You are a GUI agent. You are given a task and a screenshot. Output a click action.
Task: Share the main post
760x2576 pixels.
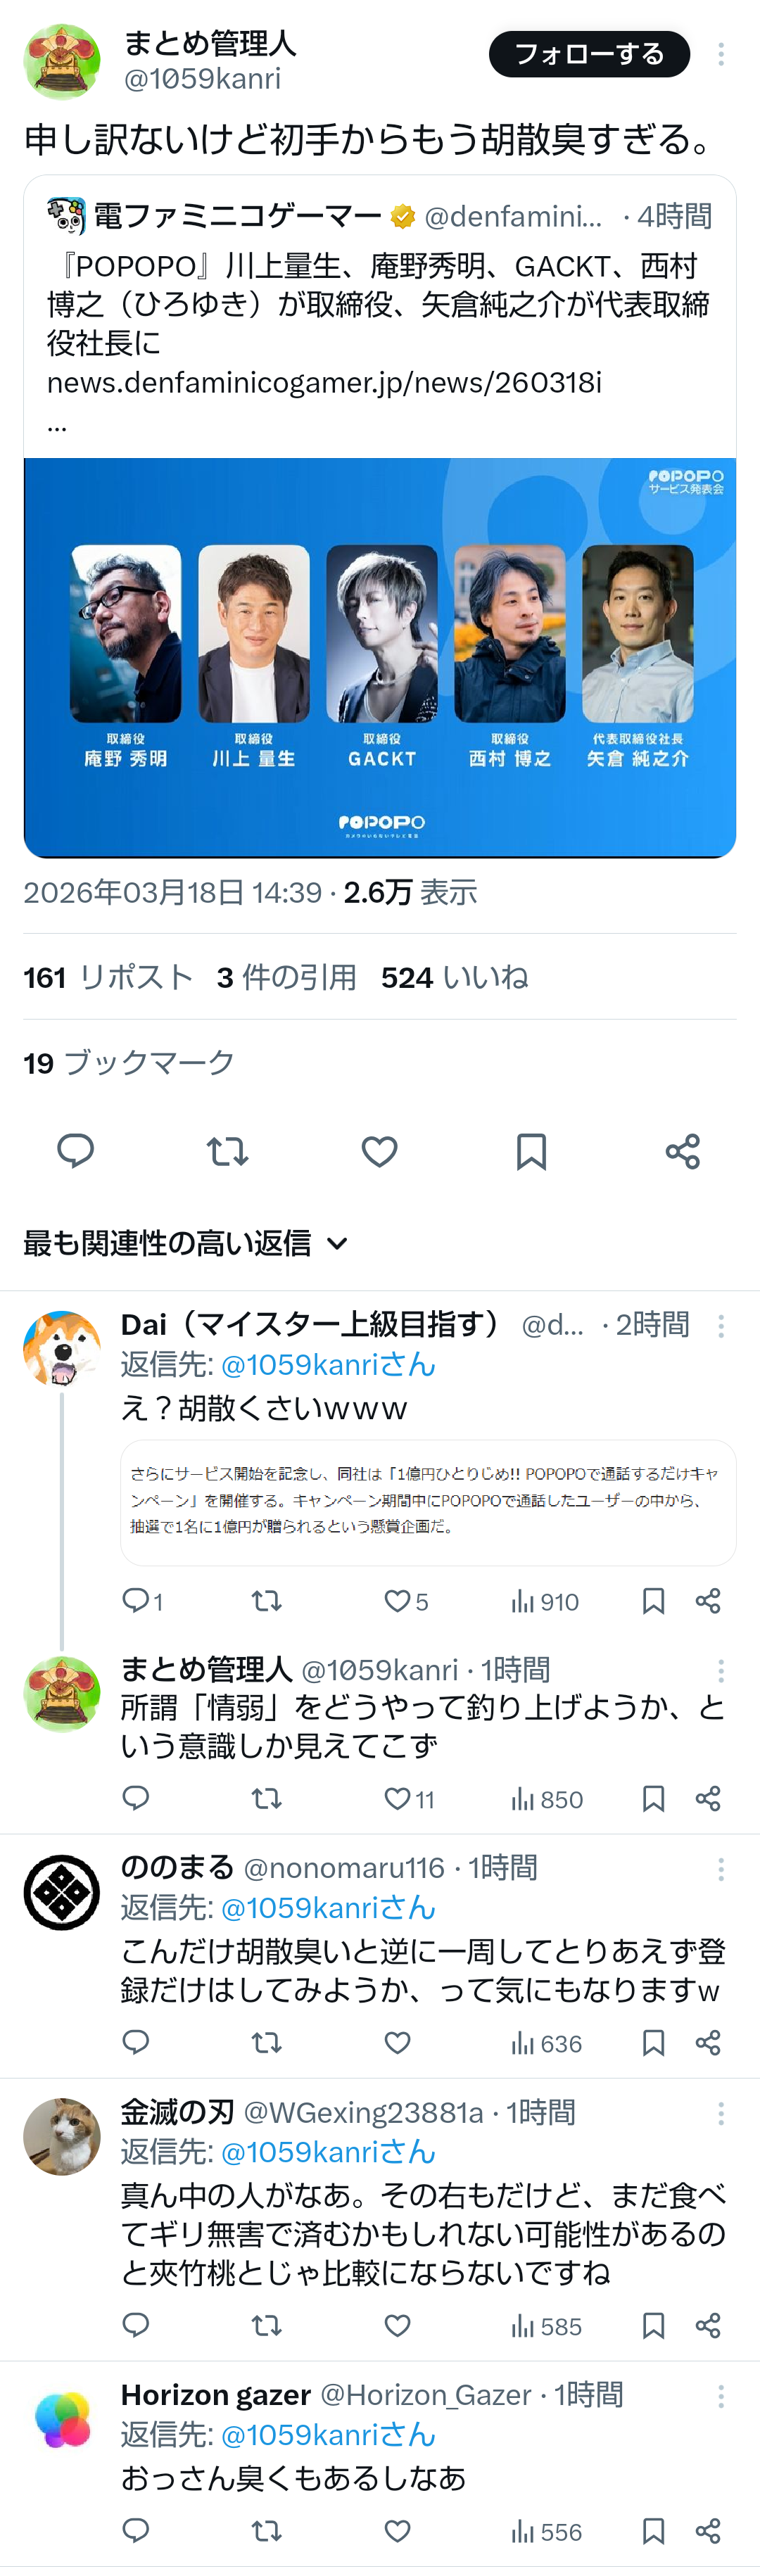(683, 1151)
